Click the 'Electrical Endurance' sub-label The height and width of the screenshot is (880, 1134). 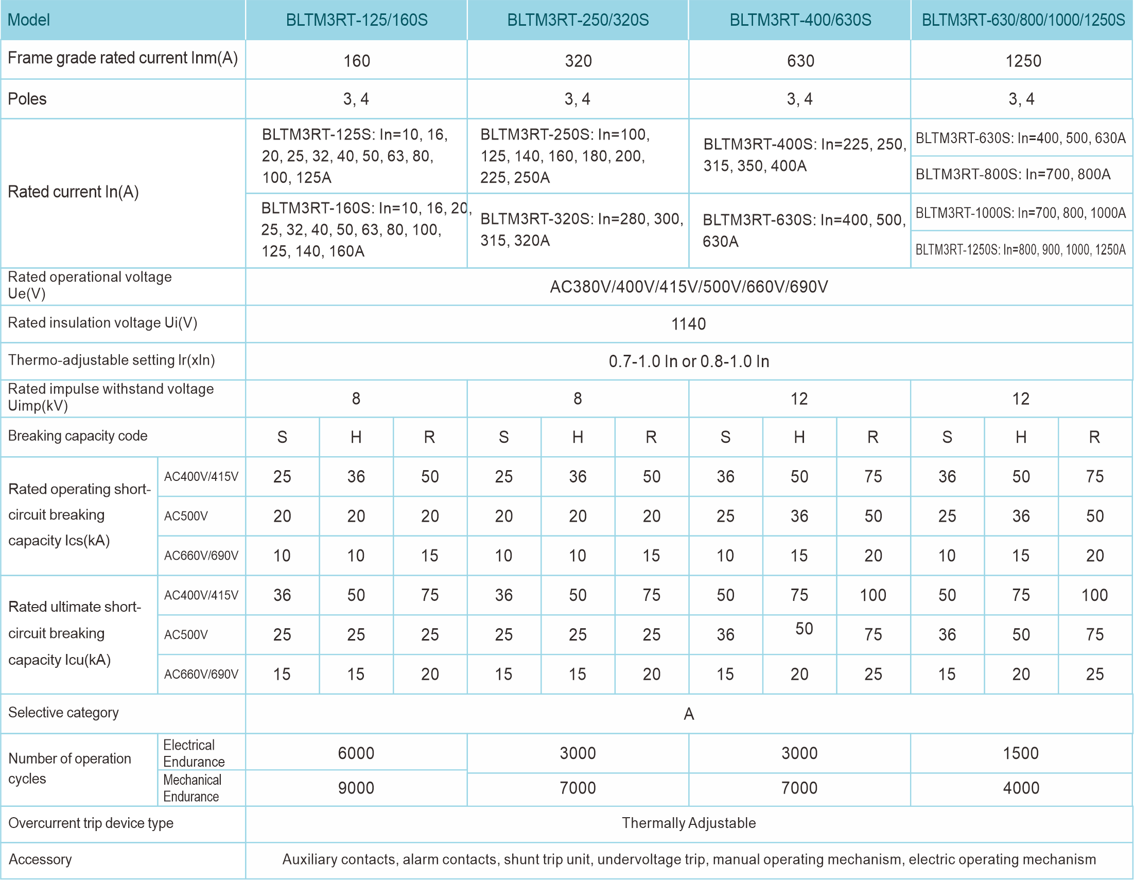[194, 753]
